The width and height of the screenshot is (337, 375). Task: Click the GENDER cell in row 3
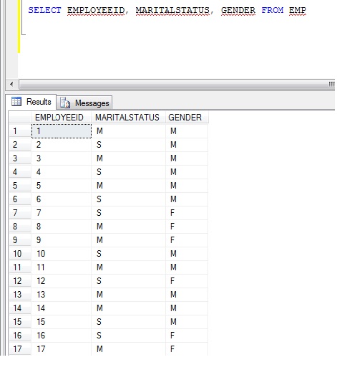point(187,158)
